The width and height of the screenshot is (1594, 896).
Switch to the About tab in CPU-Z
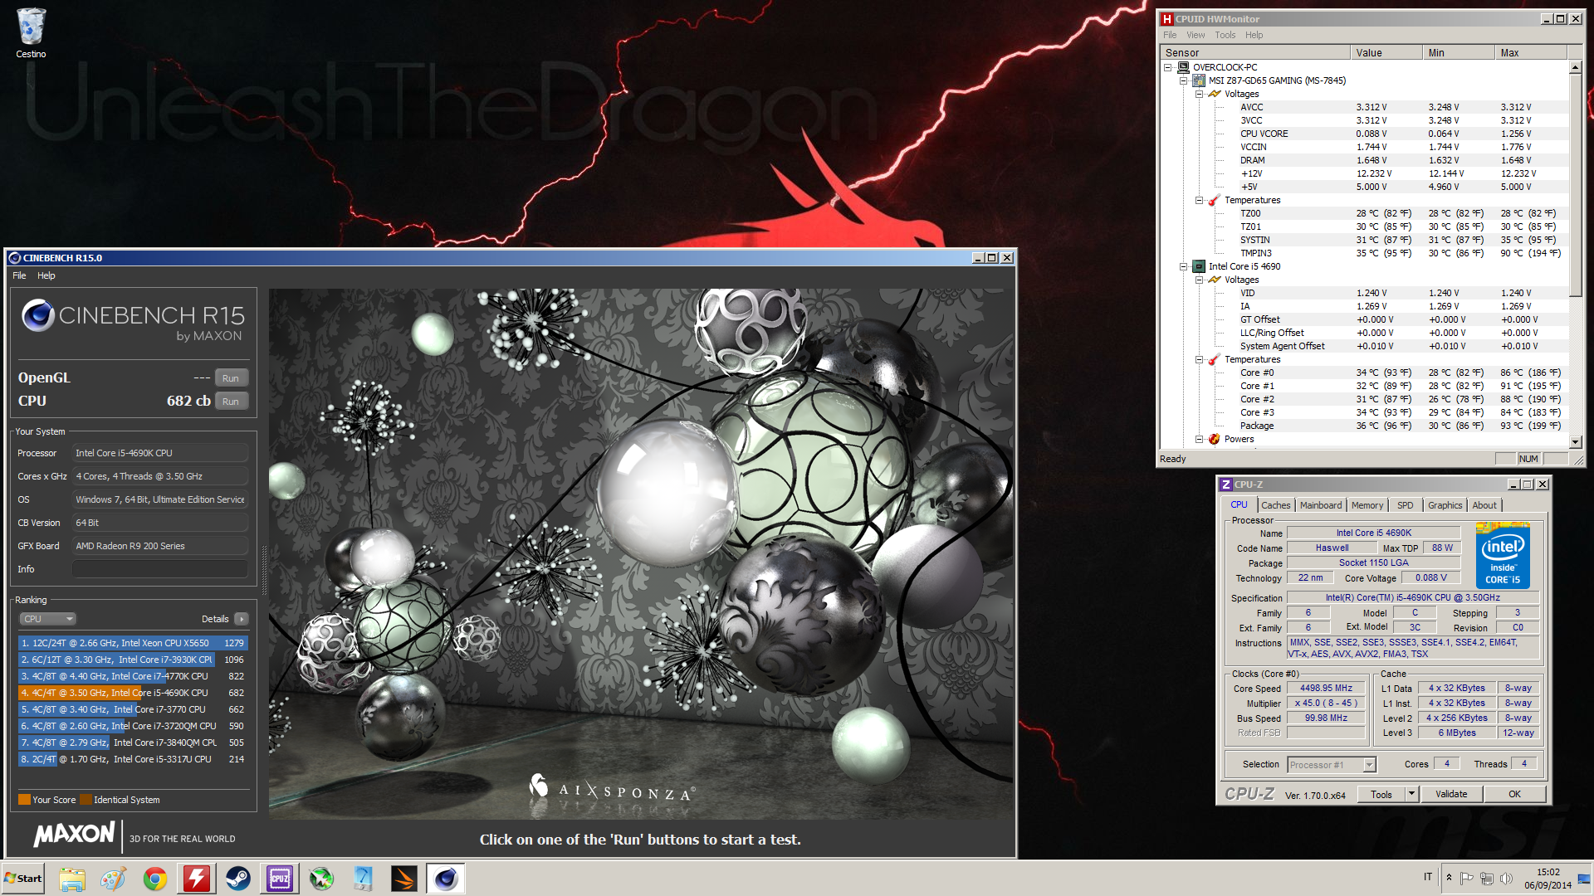(x=1484, y=505)
